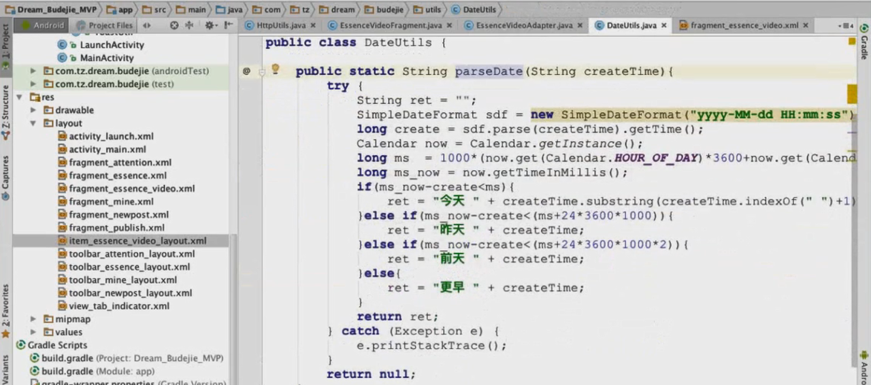Select activity_main.xml file
Viewport: 871px width, 385px height.
[x=102, y=149]
